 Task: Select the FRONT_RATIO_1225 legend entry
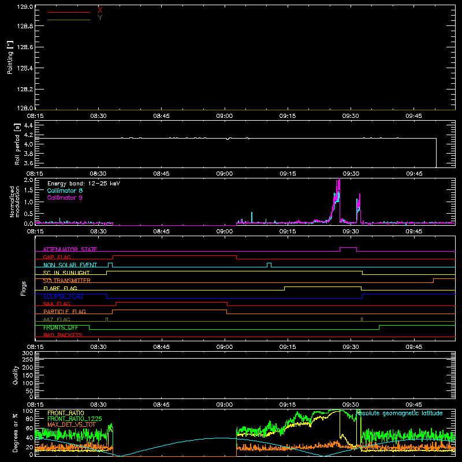pos(74,419)
